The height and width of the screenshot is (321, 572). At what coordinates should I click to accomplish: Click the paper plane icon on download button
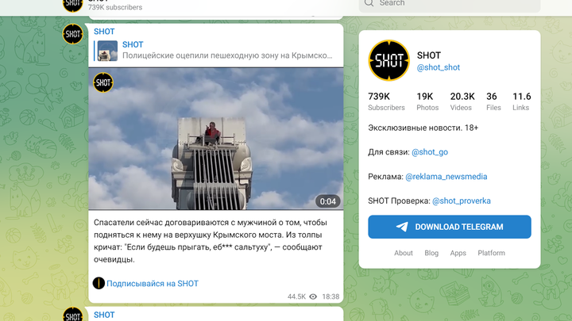coord(402,227)
